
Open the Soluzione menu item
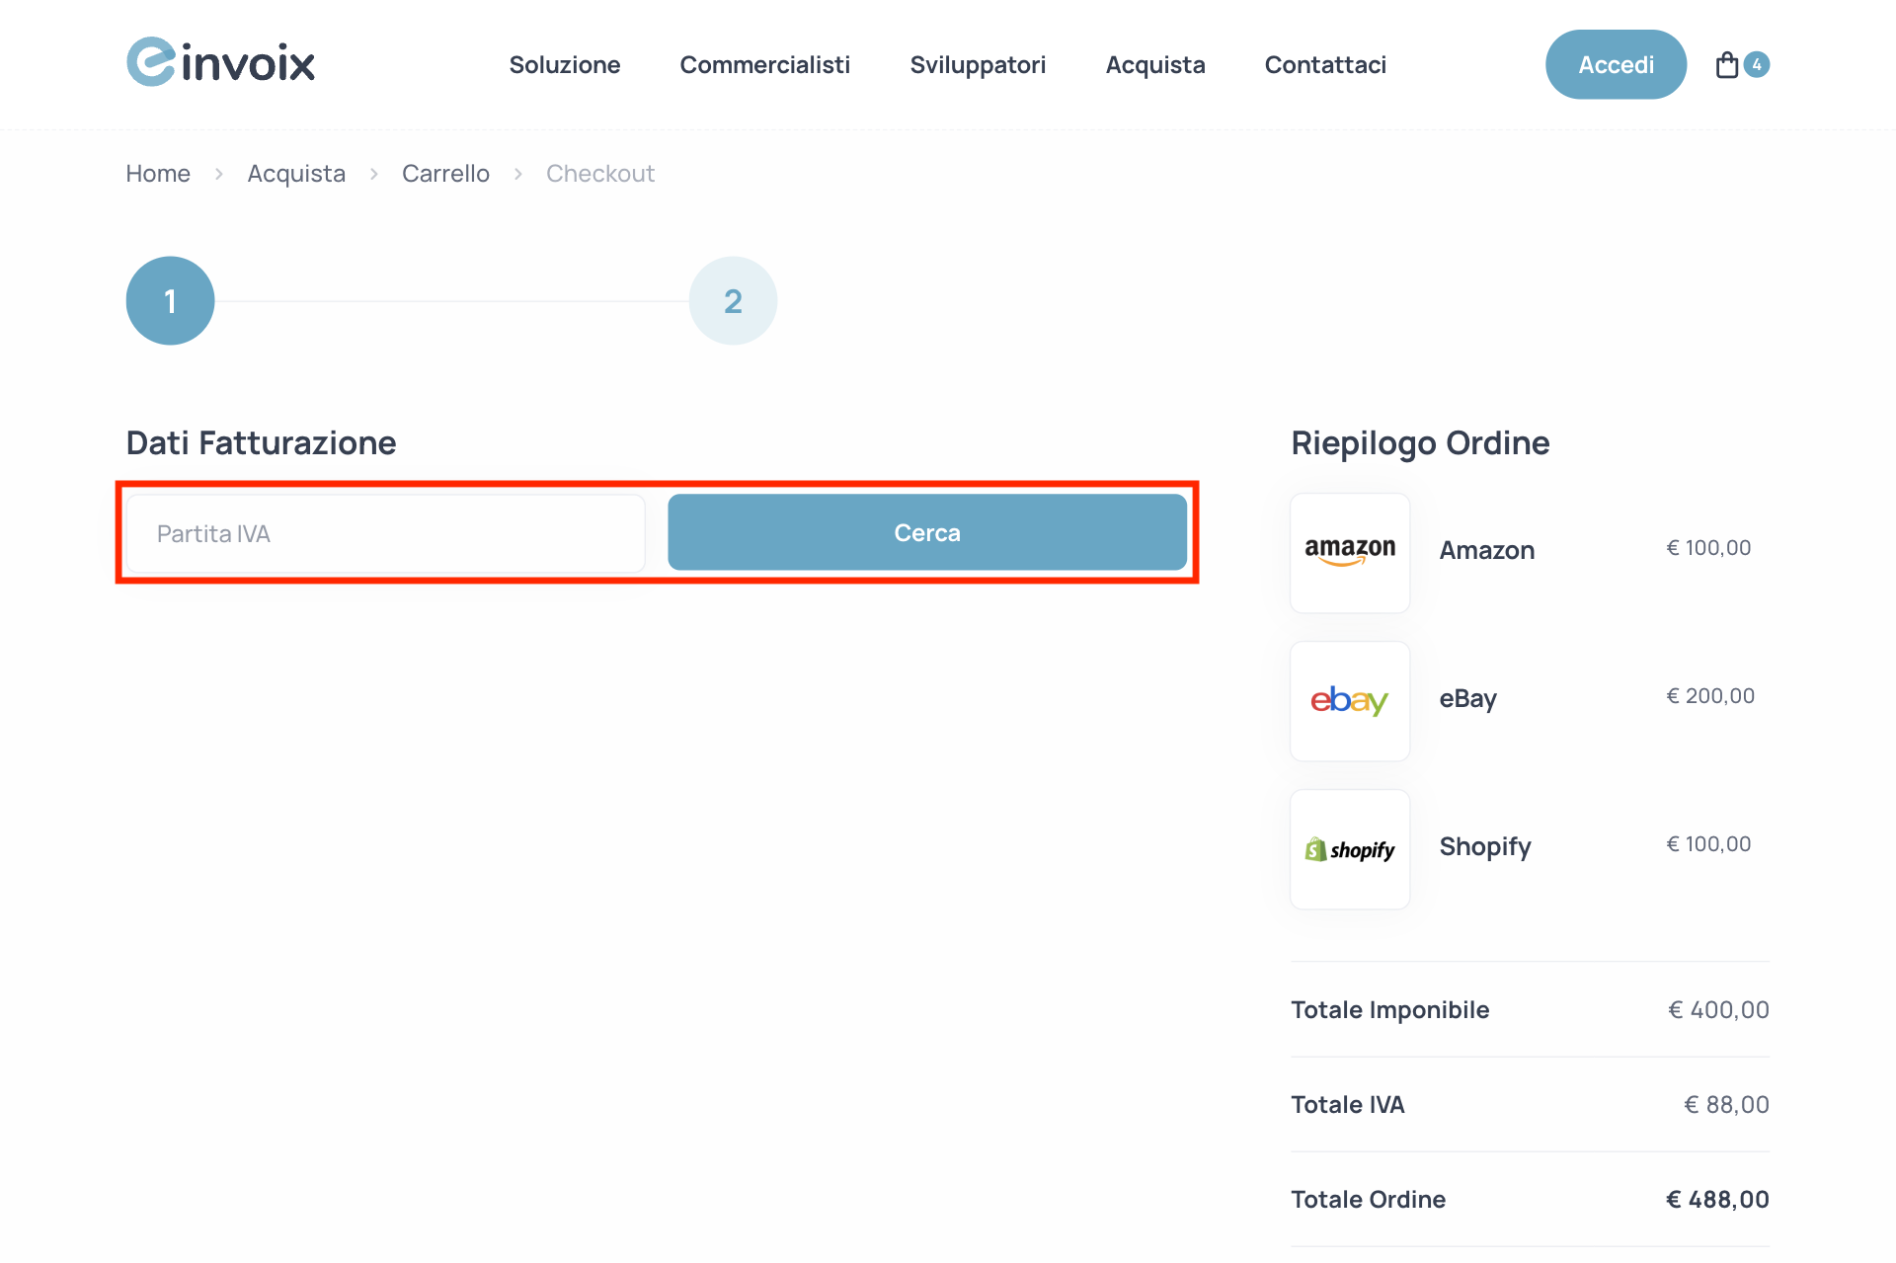pos(564,64)
